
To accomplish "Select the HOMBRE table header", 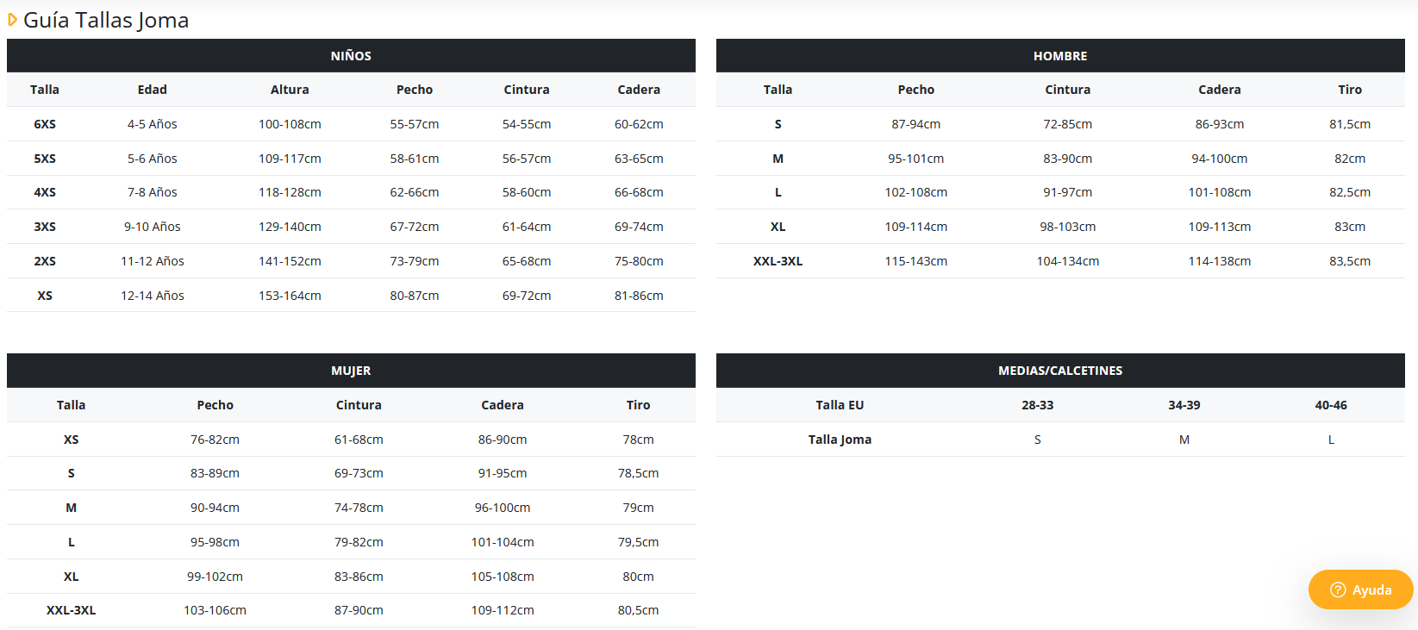I will coord(1060,55).
